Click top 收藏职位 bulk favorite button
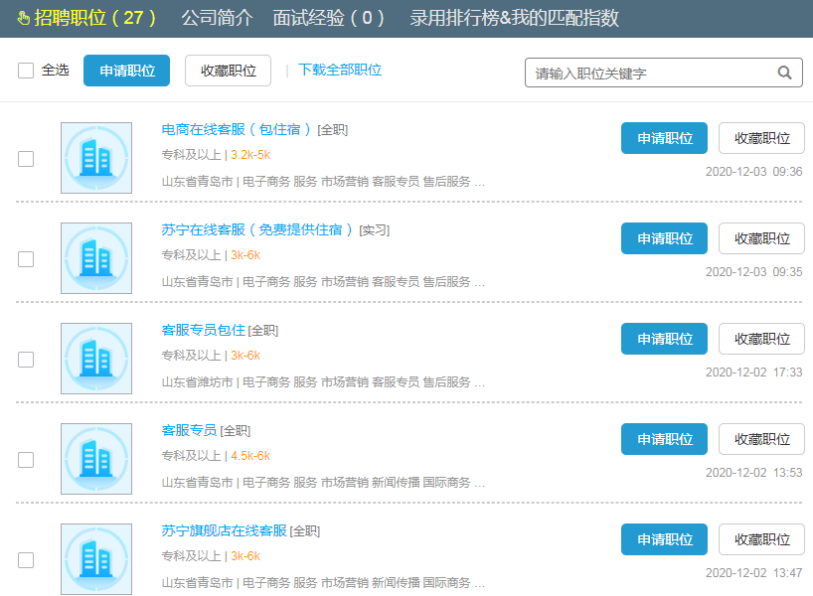Image resolution: width=813 pixels, height=596 pixels. (228, 71)
